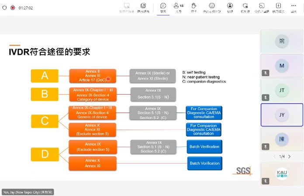
Task: Click the orange Annex II box for A
Action: point(92,75)
